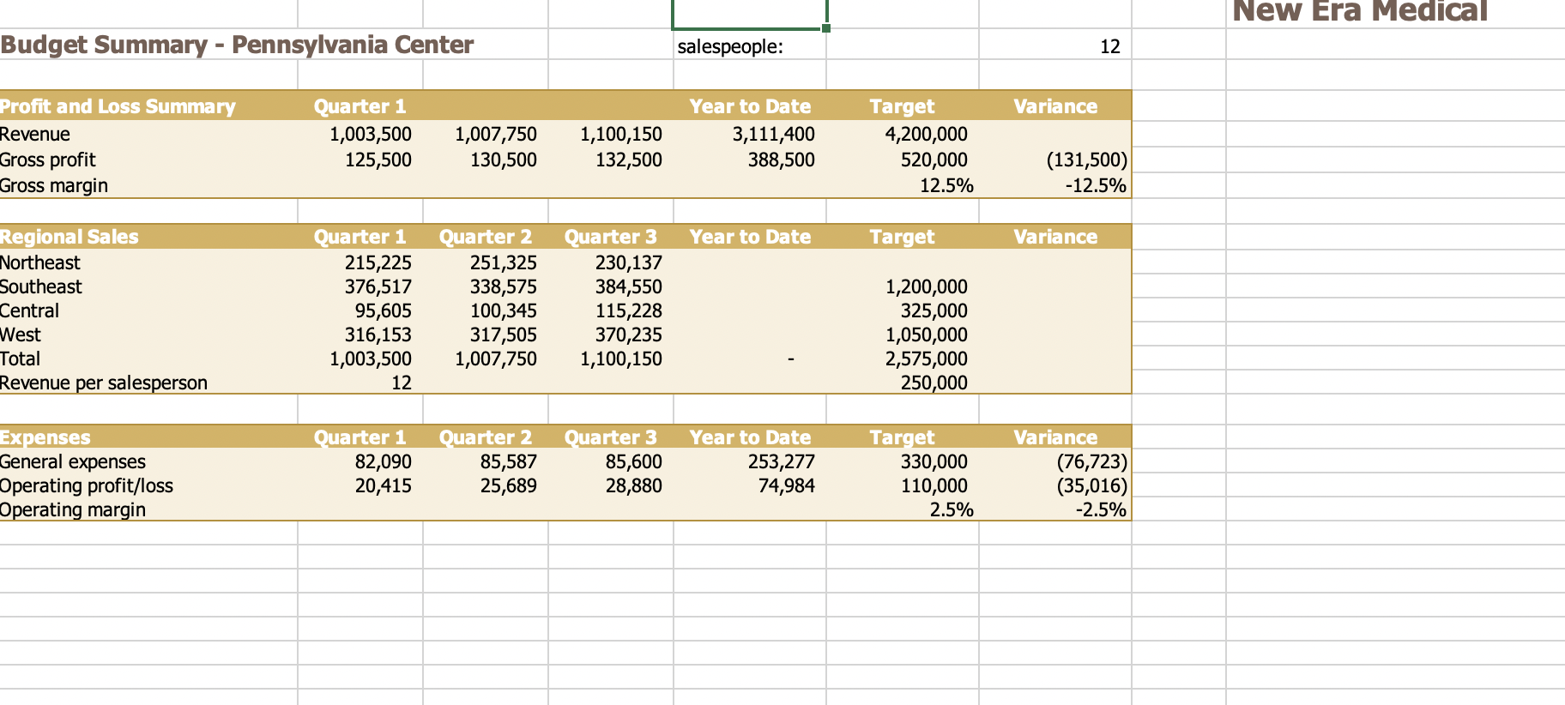Select West Quarter 3 value 370,235
1565x705 pixels.
(x=629, y=334)
